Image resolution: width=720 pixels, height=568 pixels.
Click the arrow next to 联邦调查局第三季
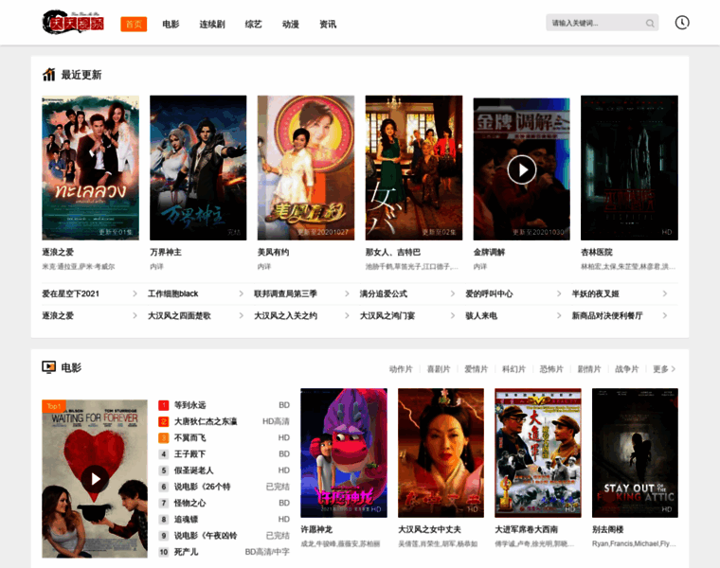tap(347, 293)
